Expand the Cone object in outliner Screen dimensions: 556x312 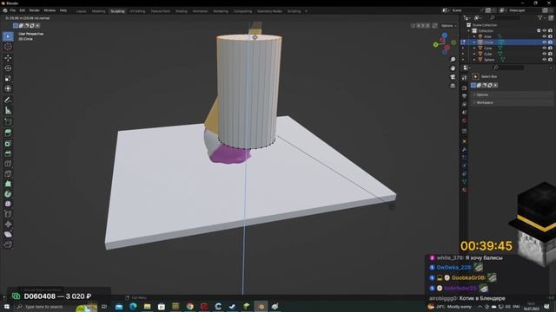point(474,49)
